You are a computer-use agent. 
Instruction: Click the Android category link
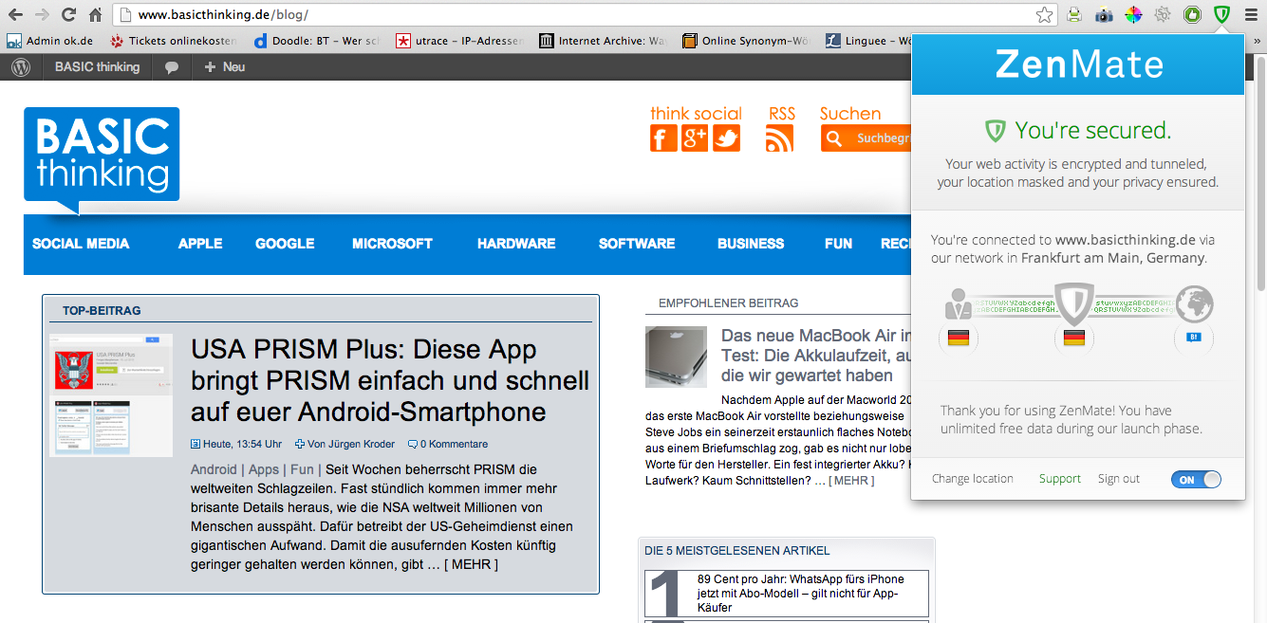(x=214, y=469)
